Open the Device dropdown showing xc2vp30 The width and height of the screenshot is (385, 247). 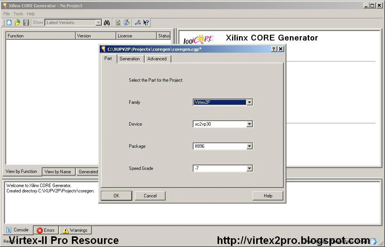pos(249,124)
